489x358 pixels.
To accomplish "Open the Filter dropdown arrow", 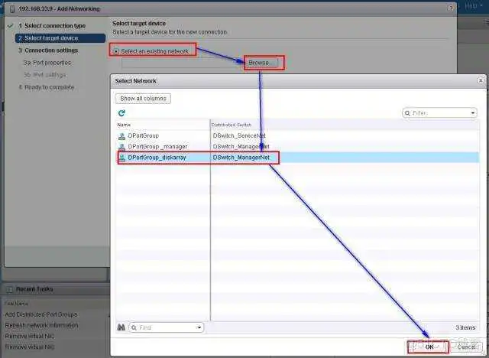I will coord(473,112).
